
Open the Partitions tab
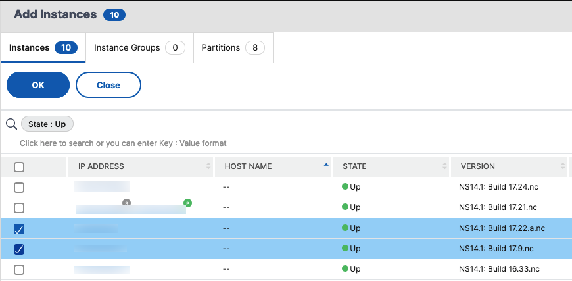tap(233, 48)
